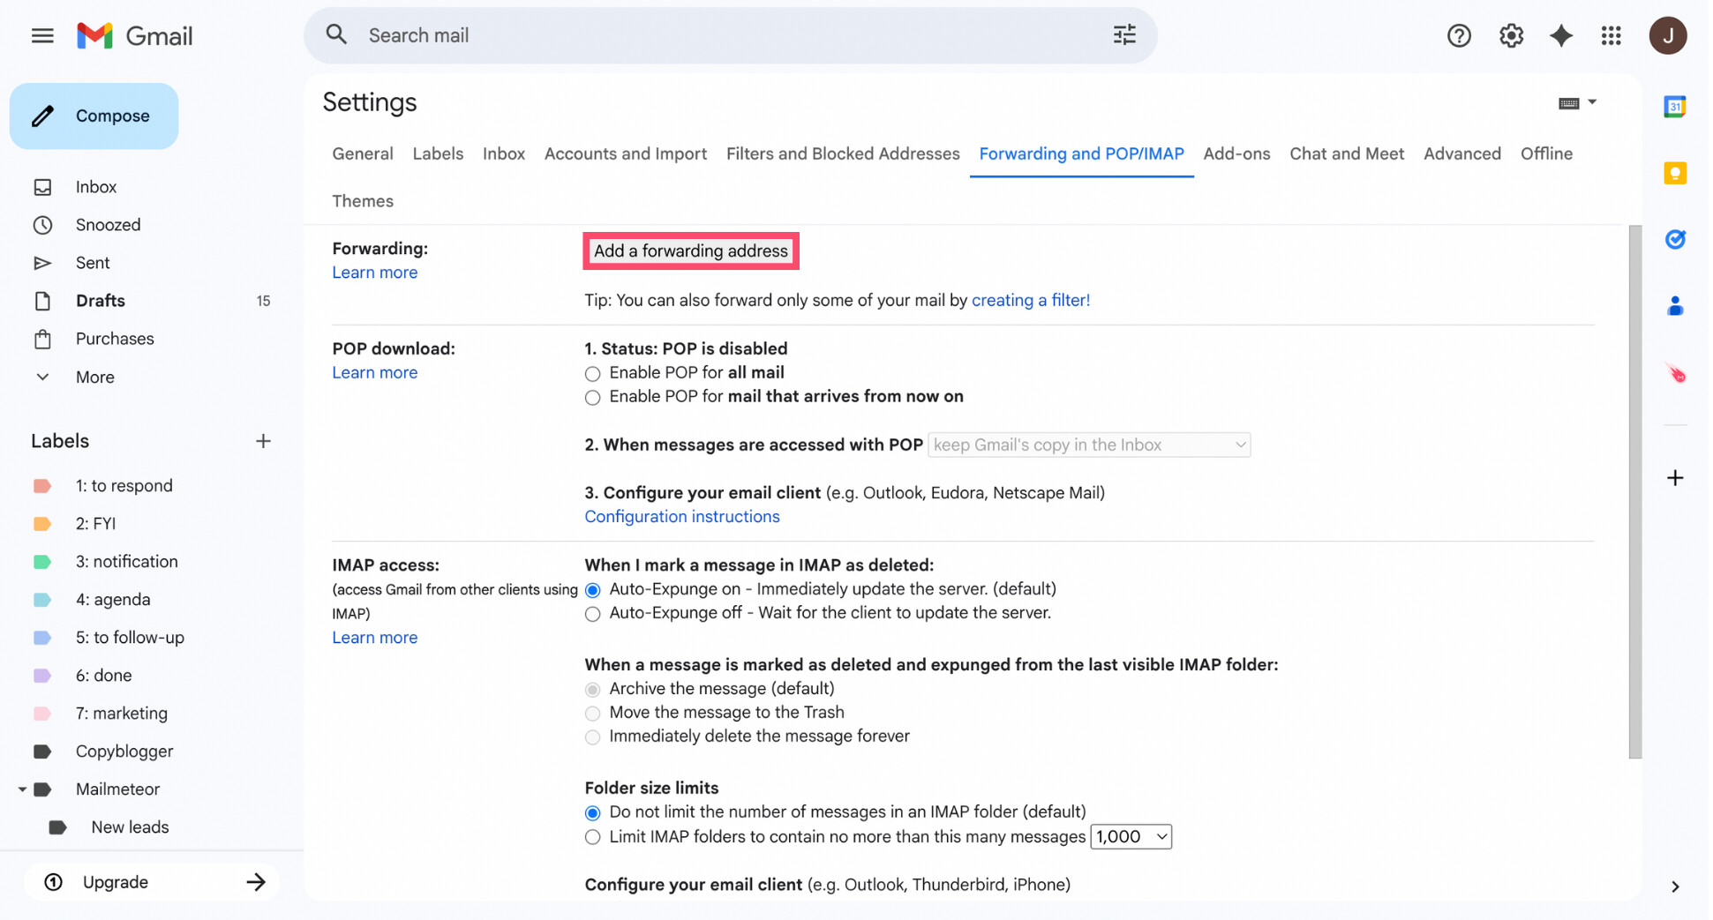Open Google Tasks from the side panel
1713x920 pixels.
(x=1674, y=239)
